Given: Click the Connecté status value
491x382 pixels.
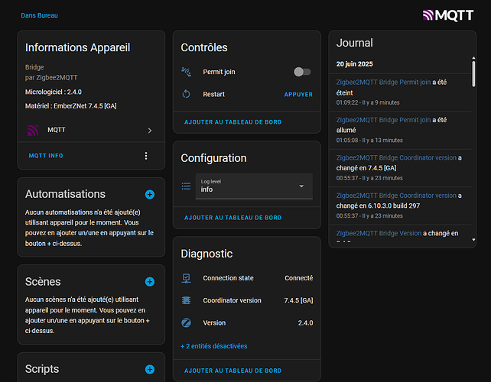Looking at the screenshot, I should coord(299,278).
